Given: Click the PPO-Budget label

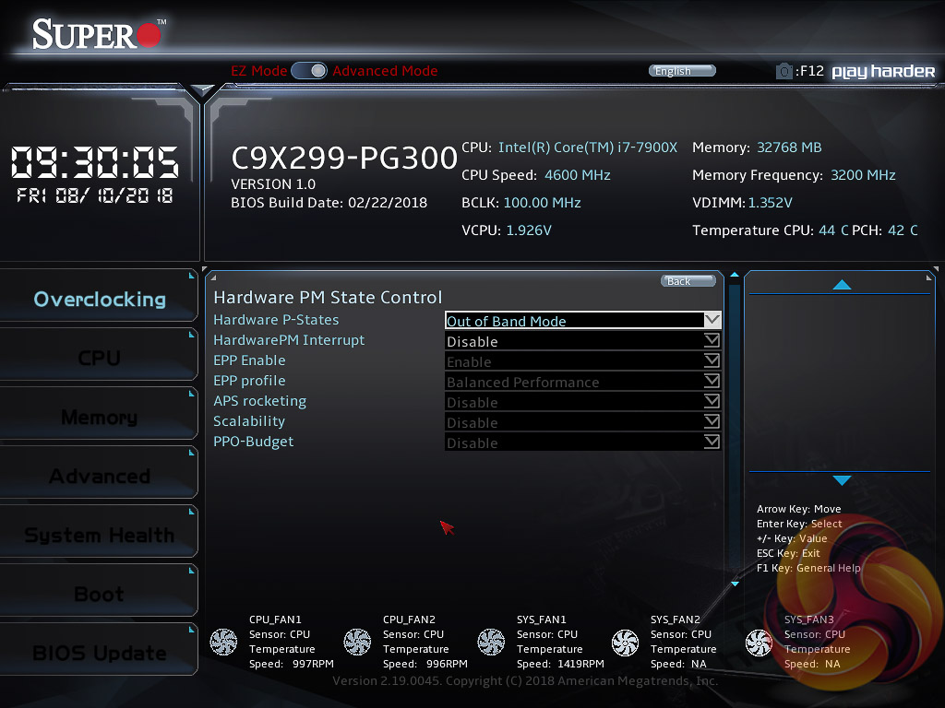Looking at the screenshot, I should coord(253,442).
